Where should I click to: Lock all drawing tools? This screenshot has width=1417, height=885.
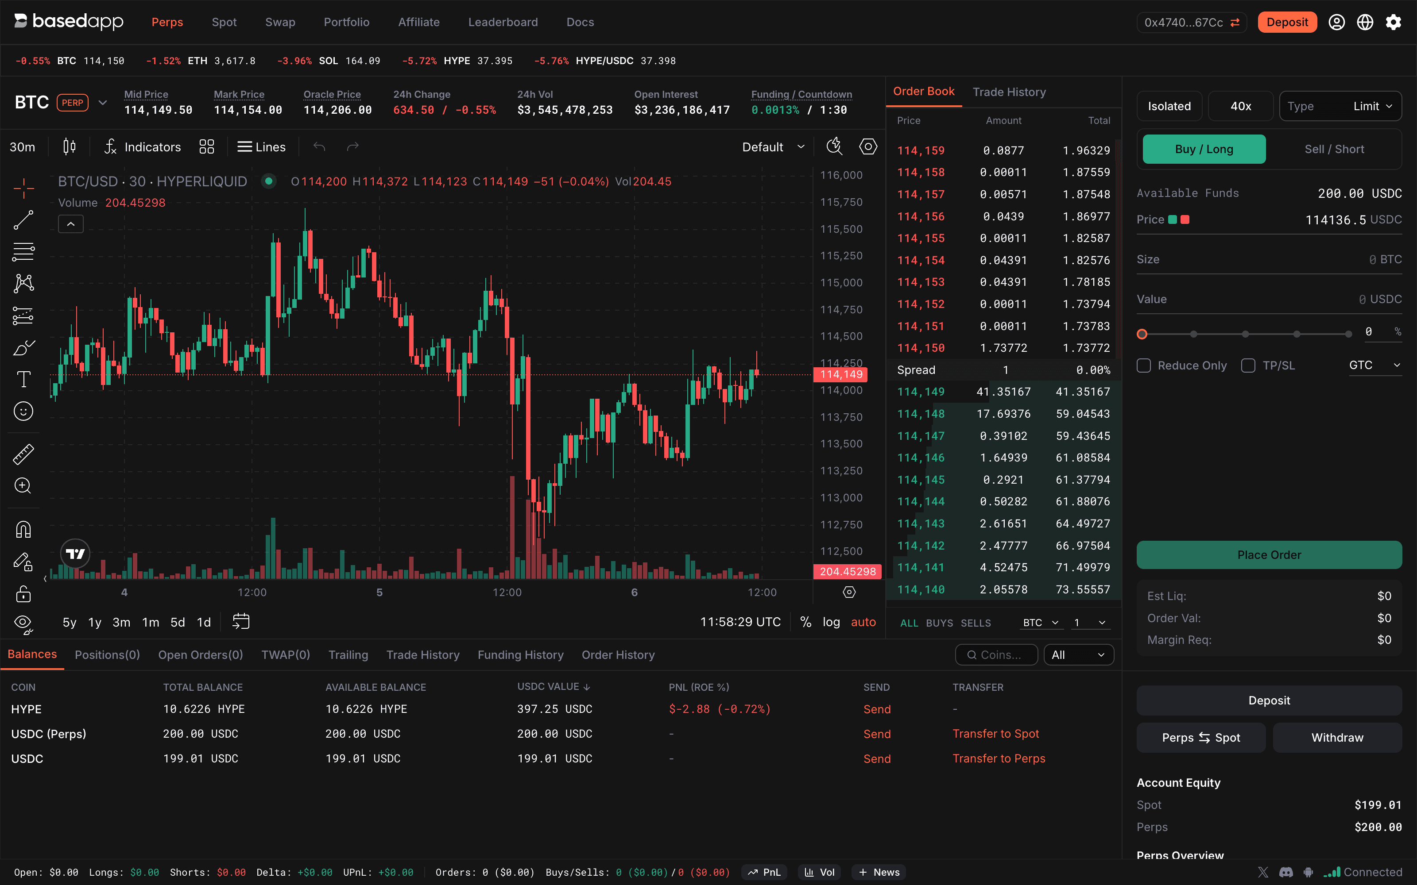(x=23, y=594)
